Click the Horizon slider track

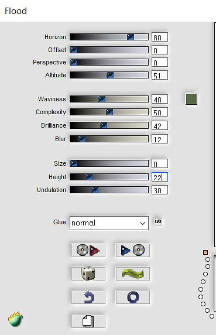coord(109,37)
